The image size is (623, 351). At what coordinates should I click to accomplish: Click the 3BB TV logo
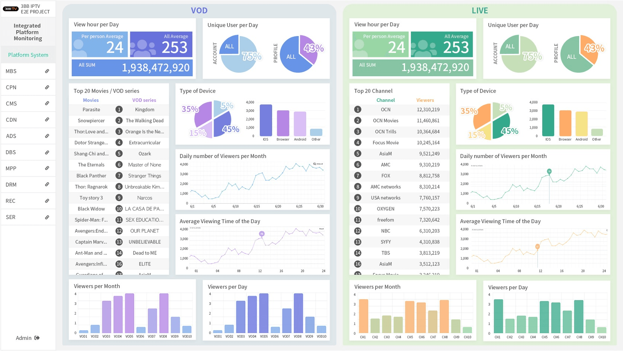pos(10,9)
